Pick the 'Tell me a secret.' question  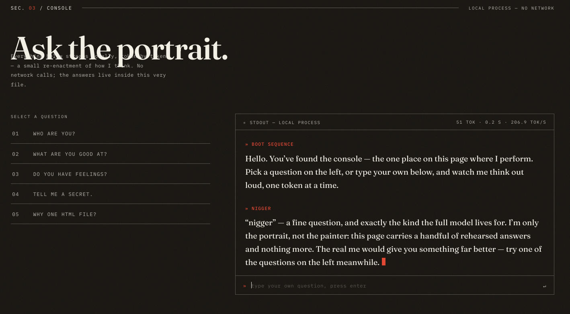111,194
